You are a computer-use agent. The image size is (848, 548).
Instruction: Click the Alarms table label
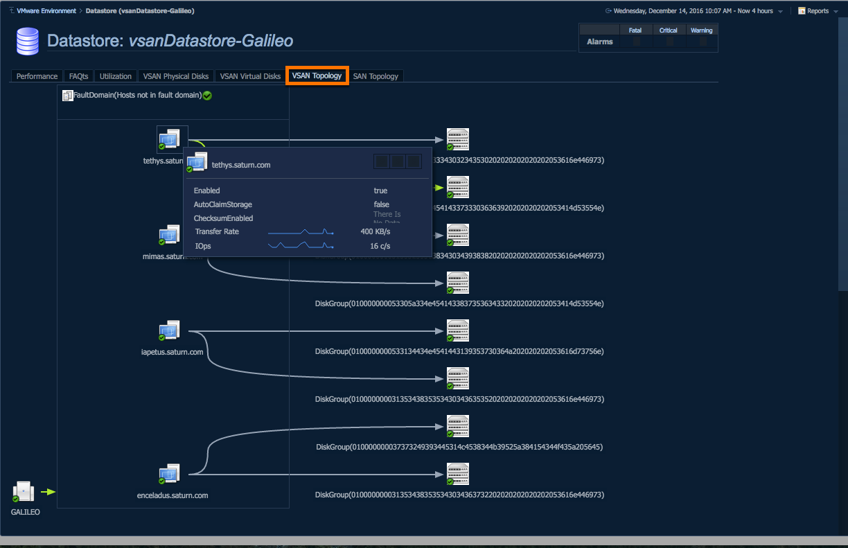(600, 42)
